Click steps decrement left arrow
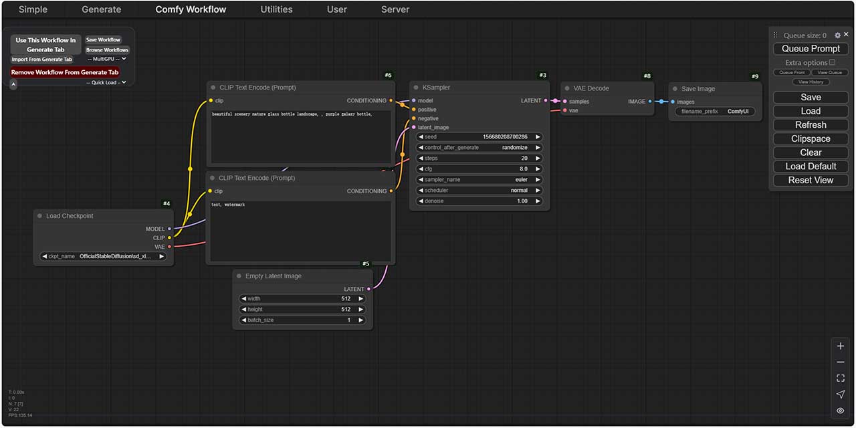Screen dimensions: 856x428 click(421, 158)
